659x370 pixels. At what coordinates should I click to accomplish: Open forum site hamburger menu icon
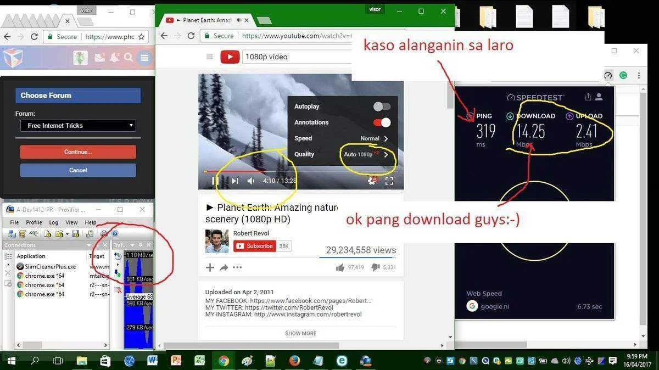point(144,58)
